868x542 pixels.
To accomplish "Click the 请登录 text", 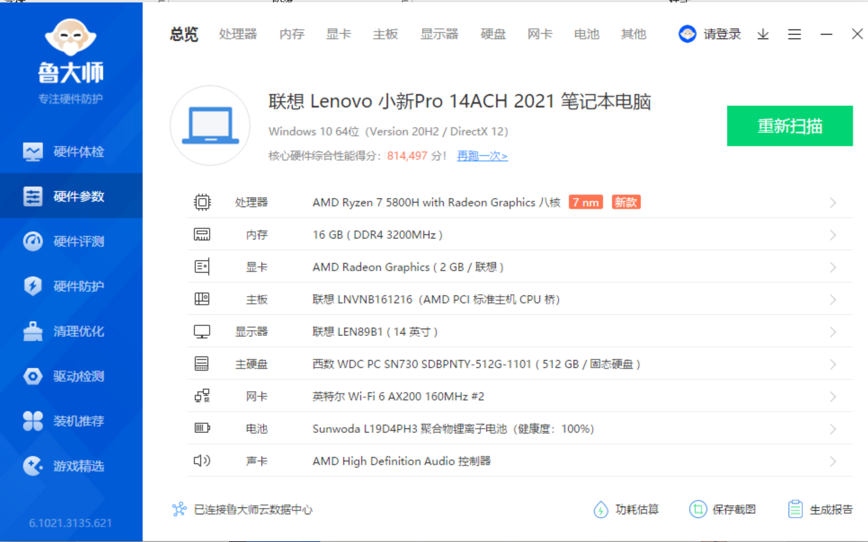I will [722, 34].
